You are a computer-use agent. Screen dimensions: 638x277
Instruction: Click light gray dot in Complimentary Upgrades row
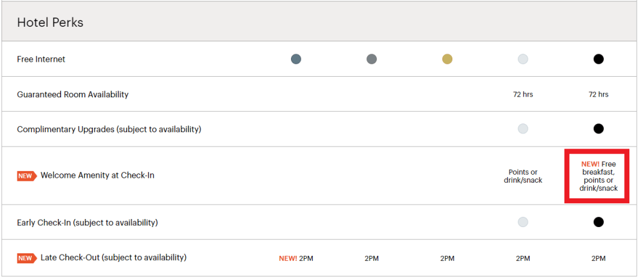tap(523, 129)
